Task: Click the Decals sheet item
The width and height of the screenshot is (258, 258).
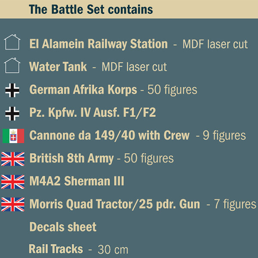Action: [x=63, y=227]
